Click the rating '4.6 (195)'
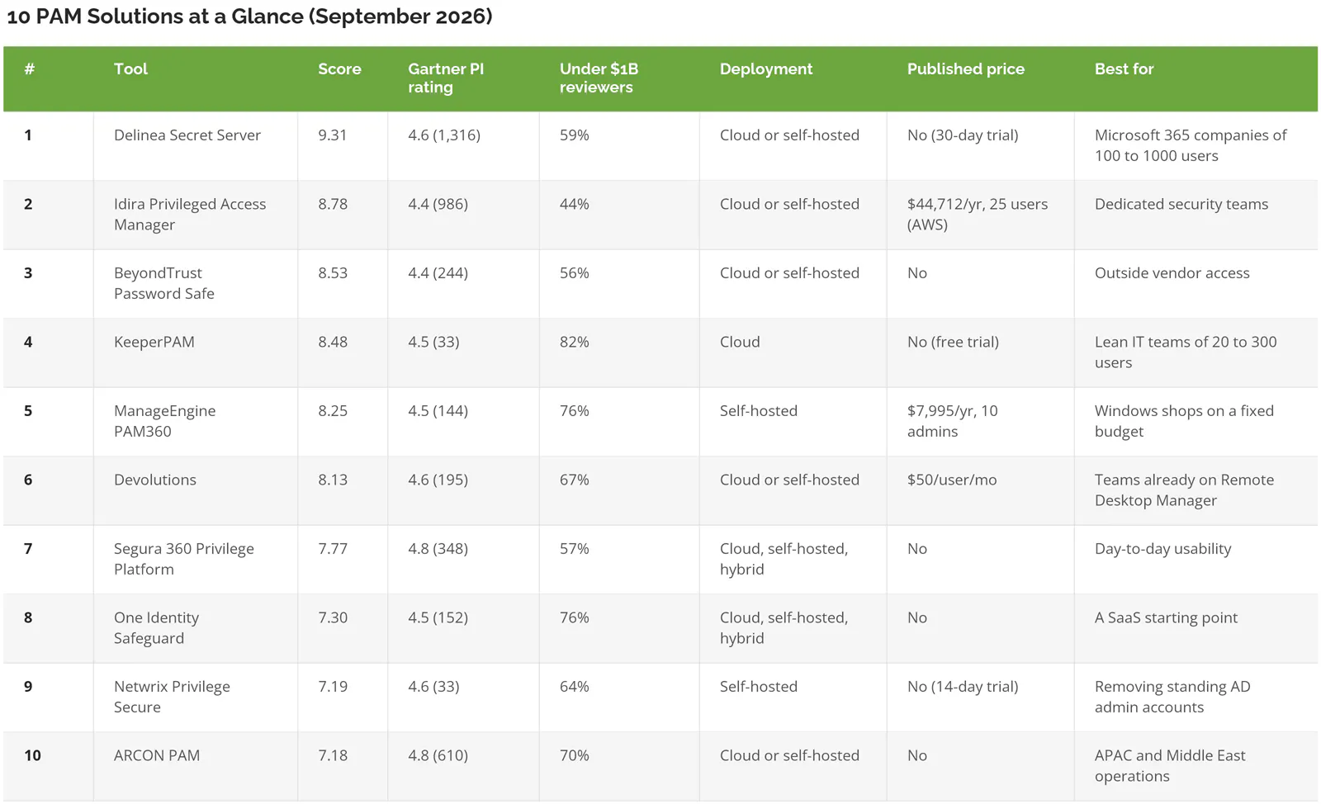 pyautogui.click(x=438, y=480)
